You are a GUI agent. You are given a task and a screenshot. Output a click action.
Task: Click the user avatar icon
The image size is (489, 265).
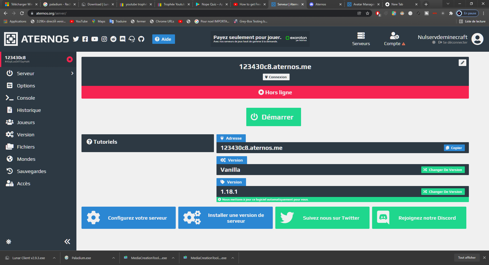coord(477,39)
